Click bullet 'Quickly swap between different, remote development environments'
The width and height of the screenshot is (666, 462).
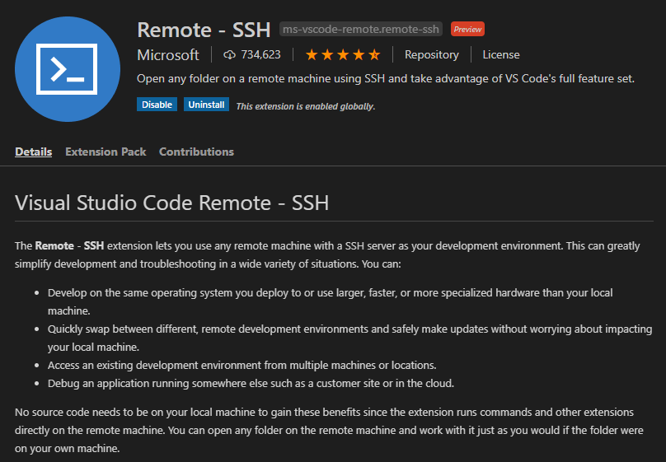350,338
